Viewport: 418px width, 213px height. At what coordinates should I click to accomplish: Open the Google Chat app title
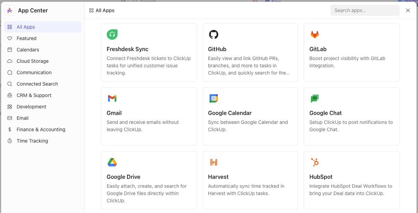coord(326,113)
